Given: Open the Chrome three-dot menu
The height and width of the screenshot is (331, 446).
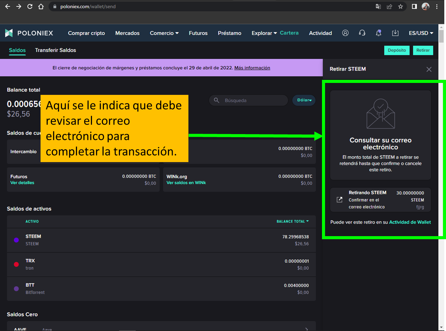Looking at the screenshot, I should (x=437, y=6).
